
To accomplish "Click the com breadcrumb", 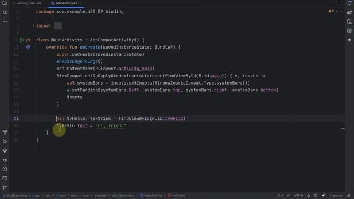I will coord(86,195).
